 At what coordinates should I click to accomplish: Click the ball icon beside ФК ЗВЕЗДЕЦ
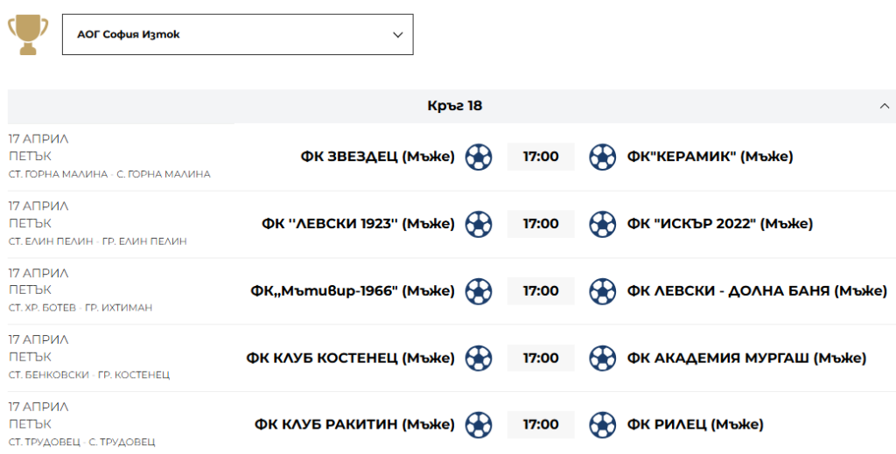479,157
